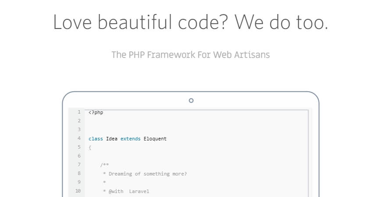The width and height of the screenshot is (385, 197).
Task: Click line number 10 in the gutter
Action: (78, 191)
